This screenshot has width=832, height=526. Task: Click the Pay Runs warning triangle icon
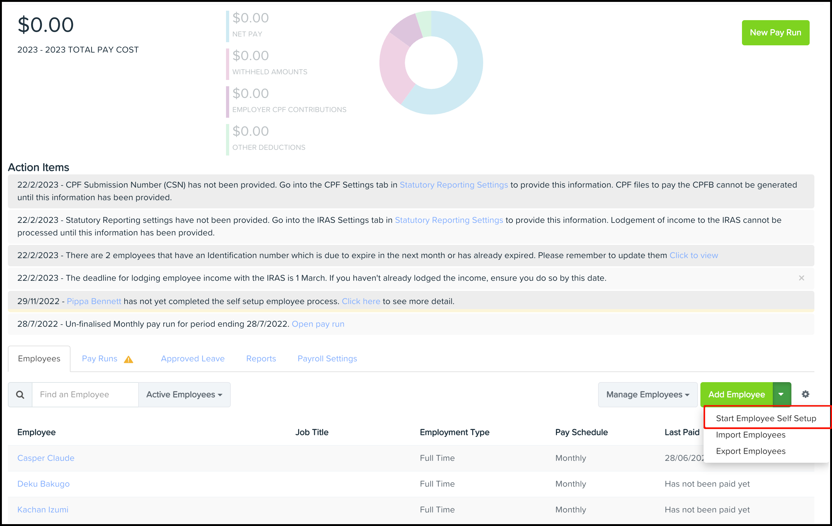click(x=128, y=359)
